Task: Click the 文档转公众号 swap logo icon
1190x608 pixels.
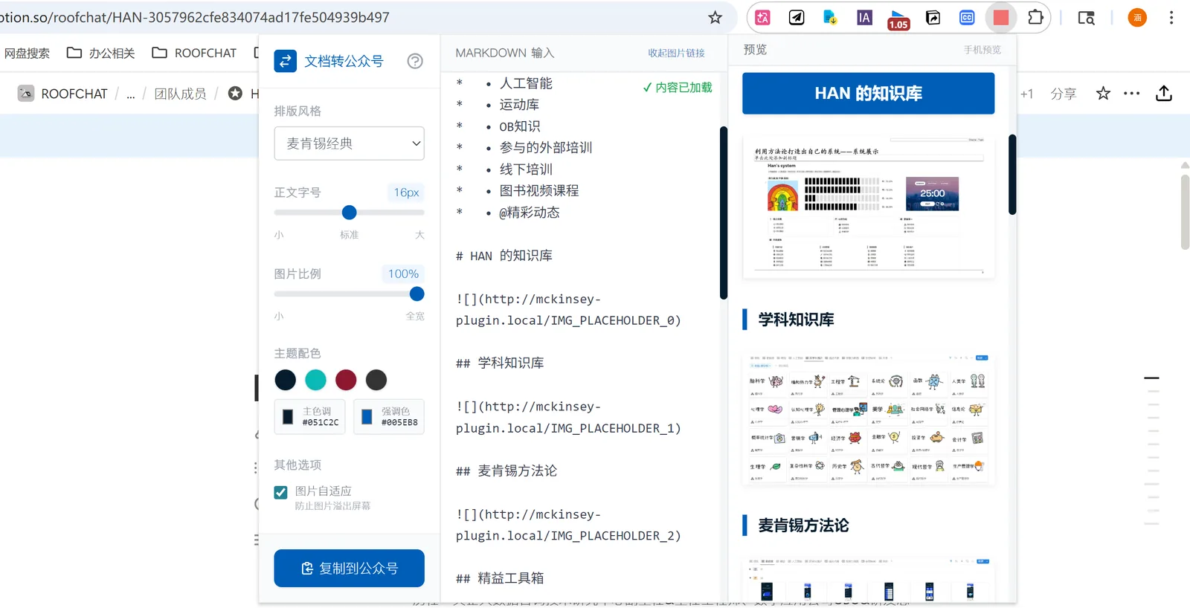Action: click(285, 61)
